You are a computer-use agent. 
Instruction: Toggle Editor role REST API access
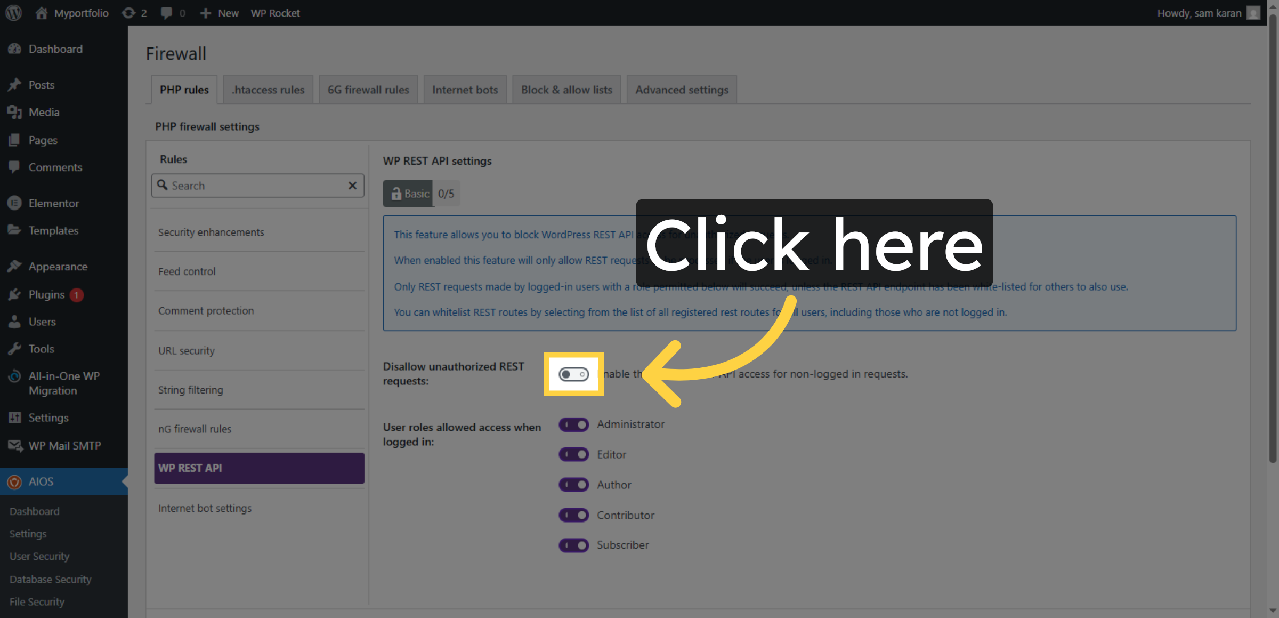(573, 454)
